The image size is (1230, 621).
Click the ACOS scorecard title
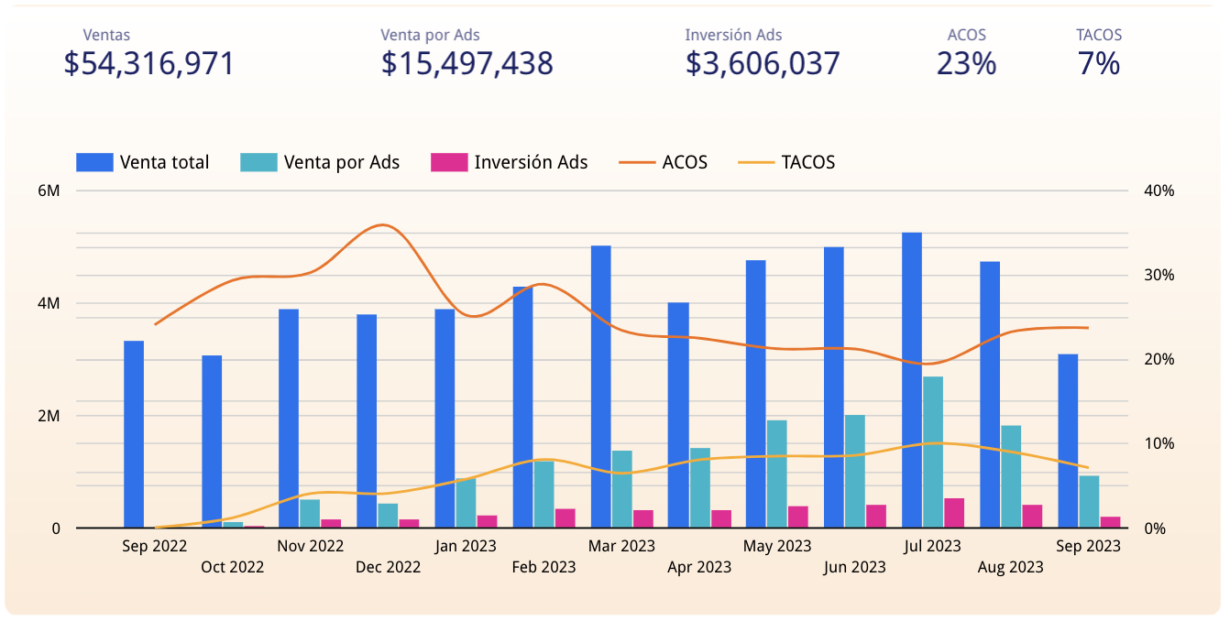[967, 35]
